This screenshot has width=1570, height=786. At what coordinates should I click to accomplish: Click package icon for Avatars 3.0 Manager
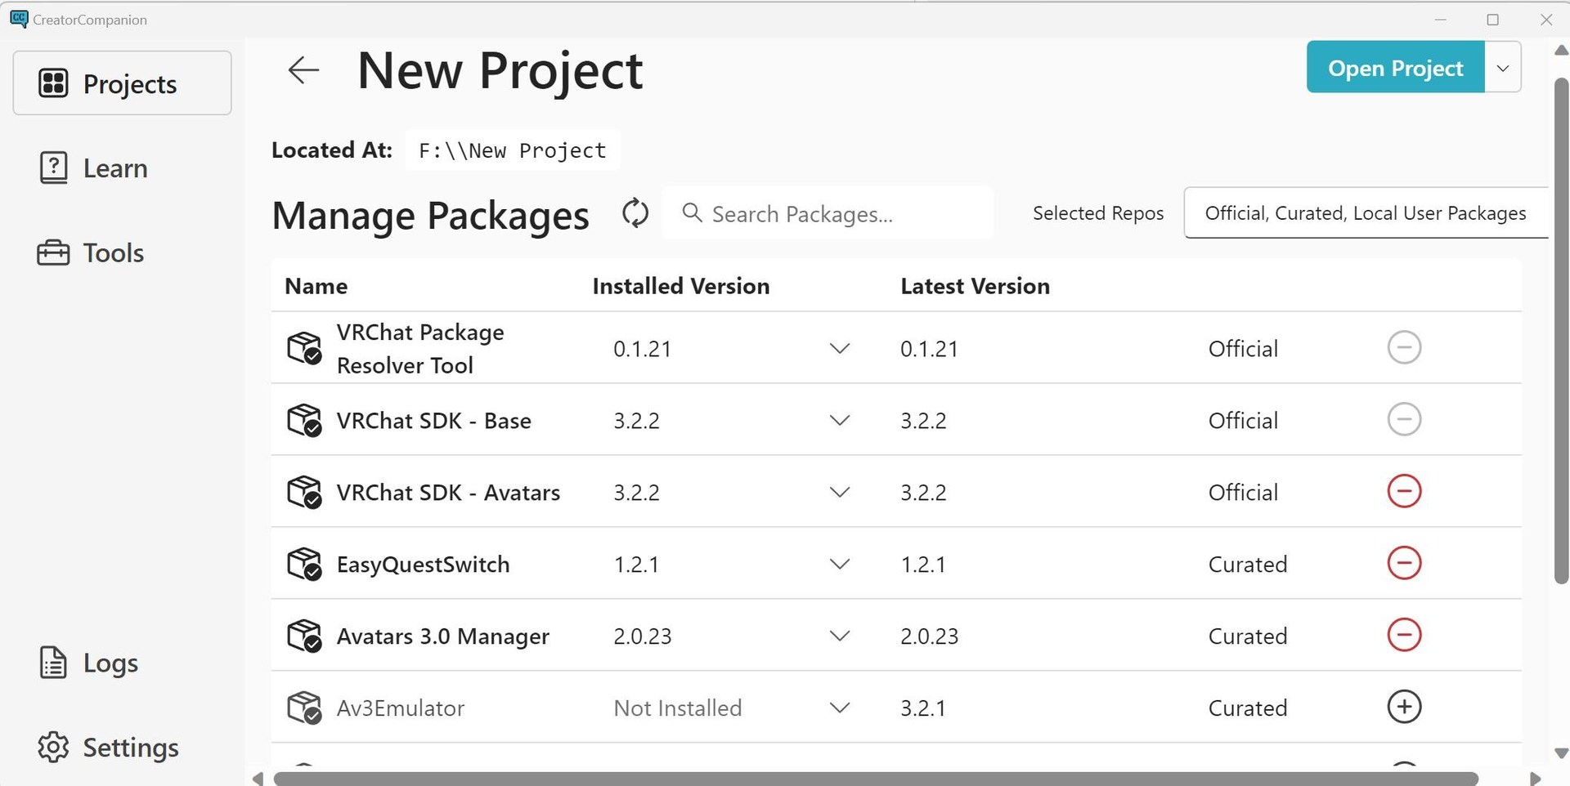(x=304, y=636)
